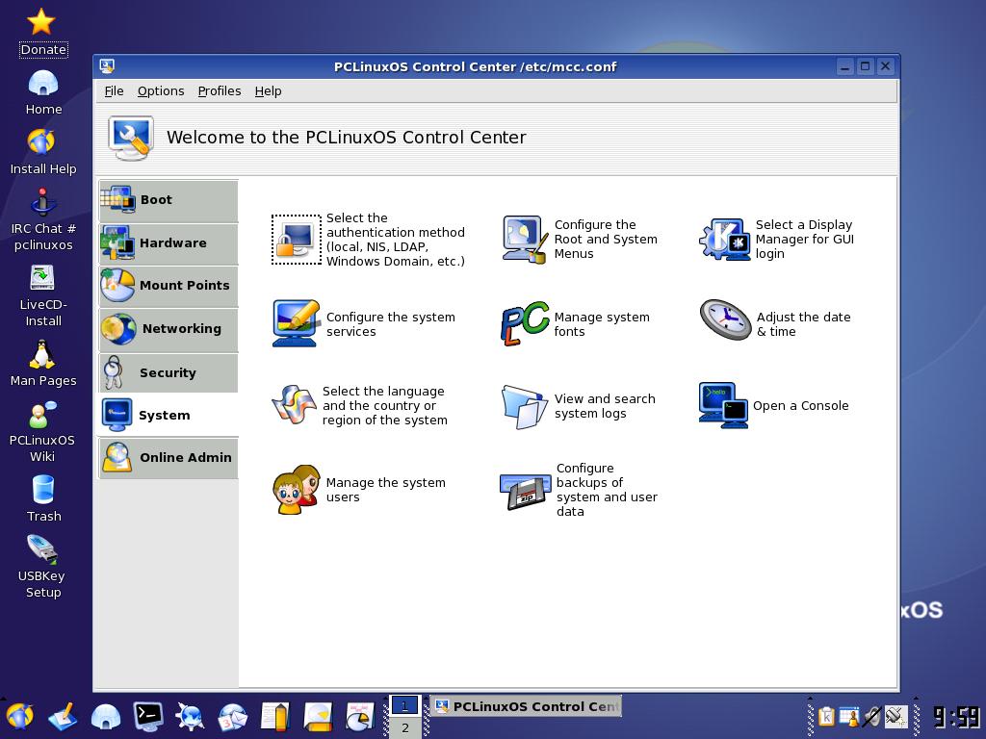This screenshot has width=986, height=739.
Task: Switch to the Boot category
Action: point(169,200)
